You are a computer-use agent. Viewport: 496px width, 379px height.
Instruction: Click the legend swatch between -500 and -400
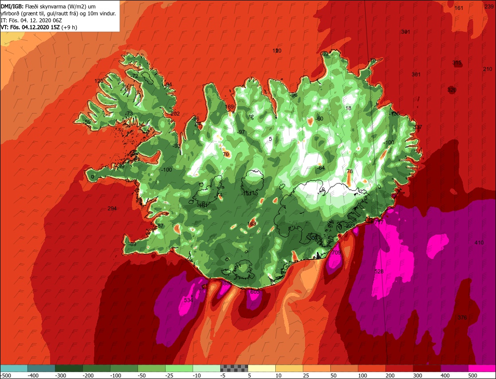point(13,368)
